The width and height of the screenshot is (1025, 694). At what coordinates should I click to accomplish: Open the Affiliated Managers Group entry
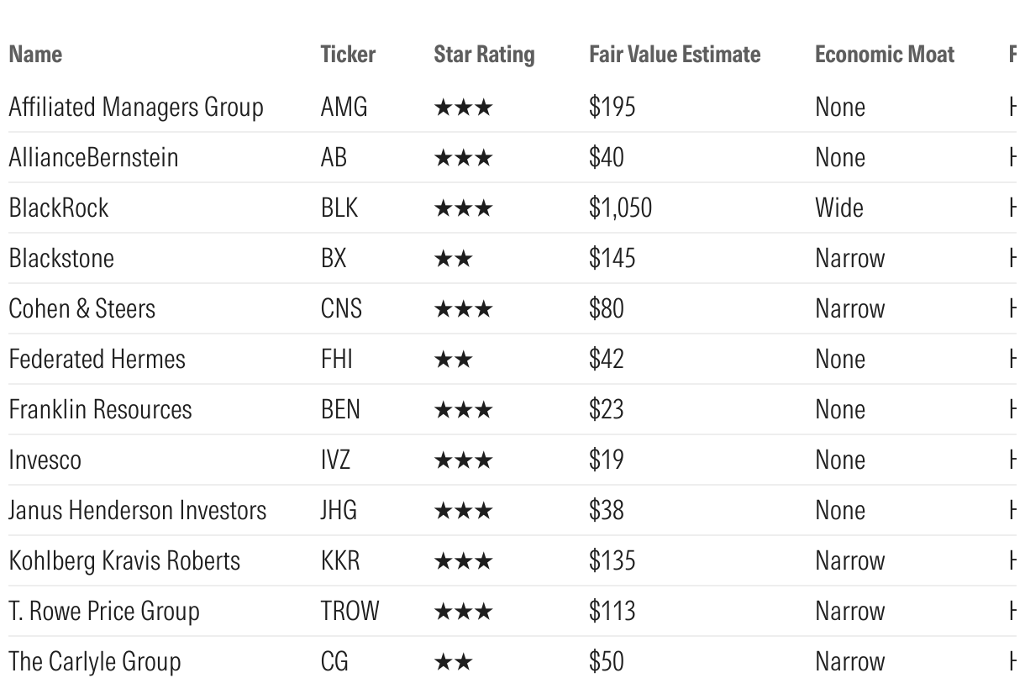[136, 108]
